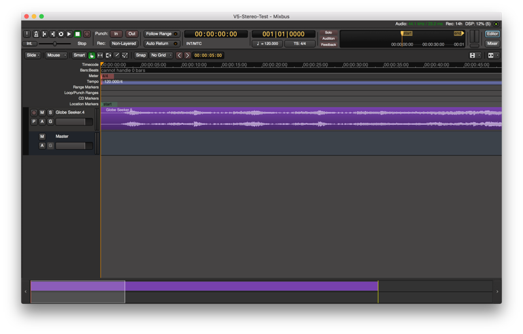Open playlist button P on Globe Seeker.4
The width and height of the screenshot is (523, 334).
34,122
